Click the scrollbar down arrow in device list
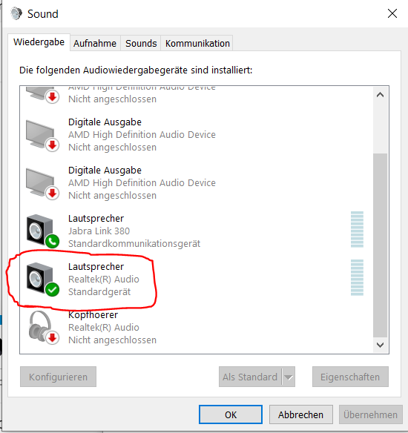Viewport: 408px width, 433px height. [x=380, y=345]
